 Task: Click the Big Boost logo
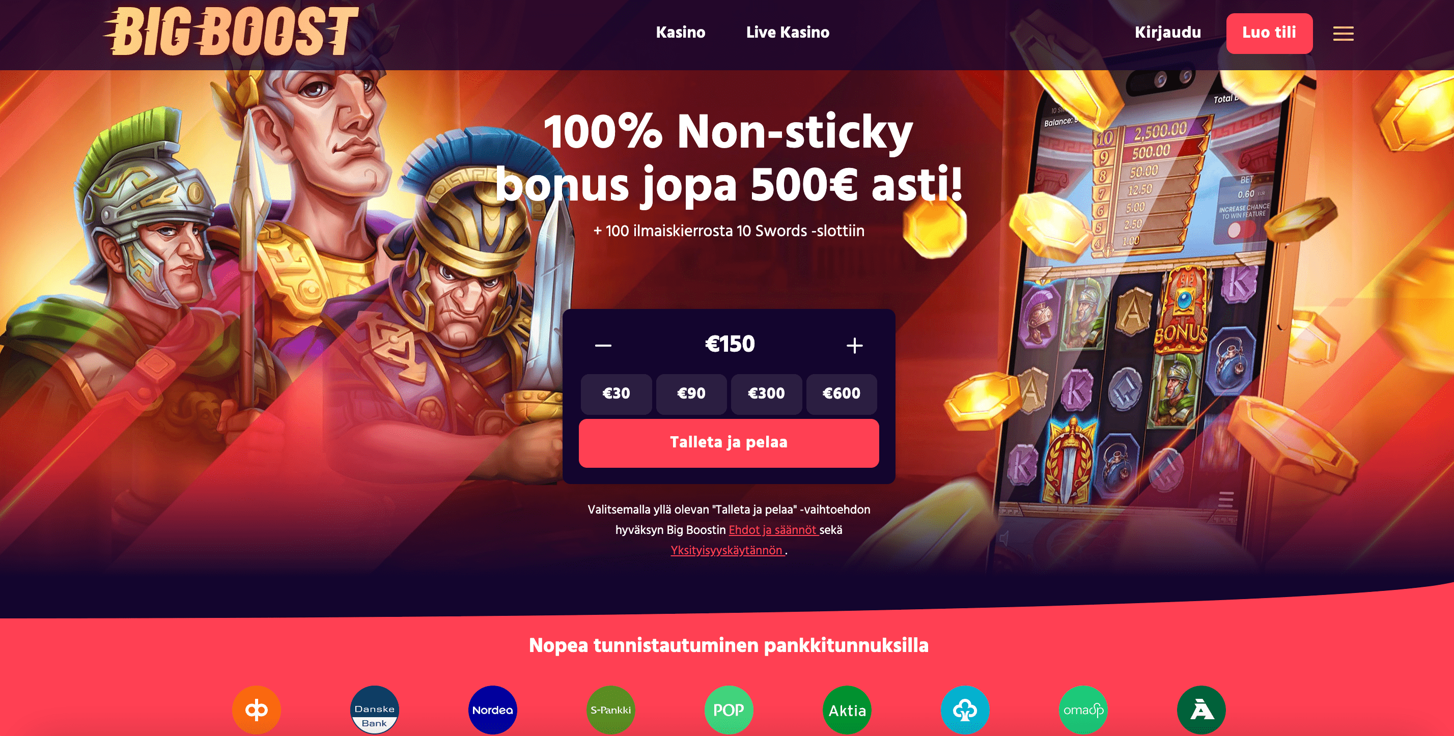point(231,32)
